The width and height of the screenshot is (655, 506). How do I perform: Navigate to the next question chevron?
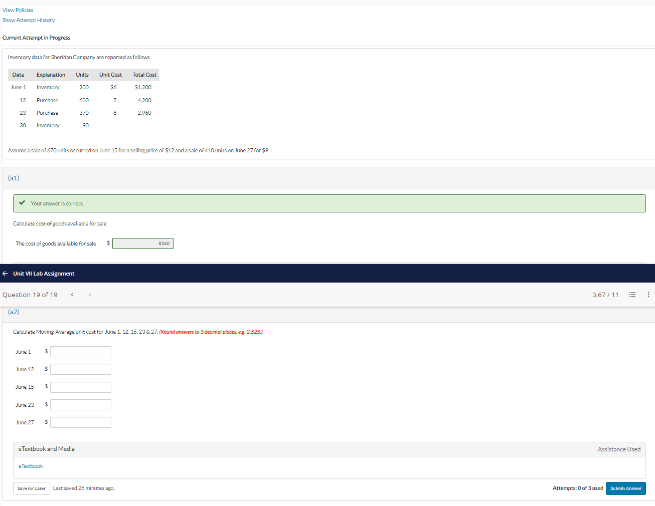(89, 295)
